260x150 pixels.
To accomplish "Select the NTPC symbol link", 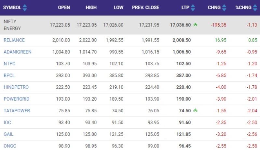I will click(x=9, y=64).
